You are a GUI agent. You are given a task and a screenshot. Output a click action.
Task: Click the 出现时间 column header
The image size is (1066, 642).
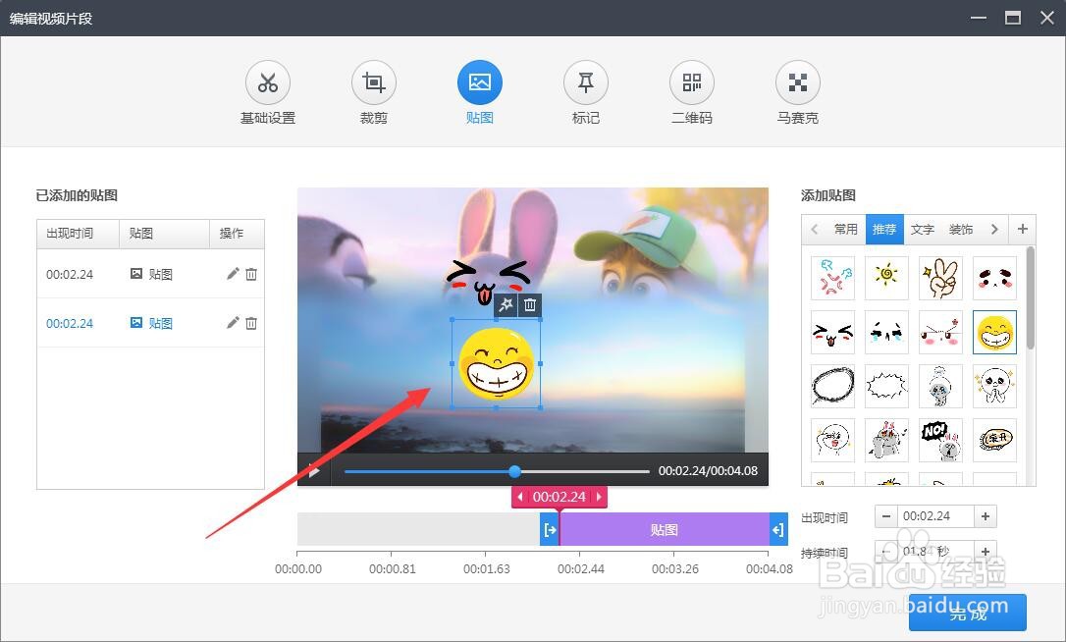click(79, 234)
